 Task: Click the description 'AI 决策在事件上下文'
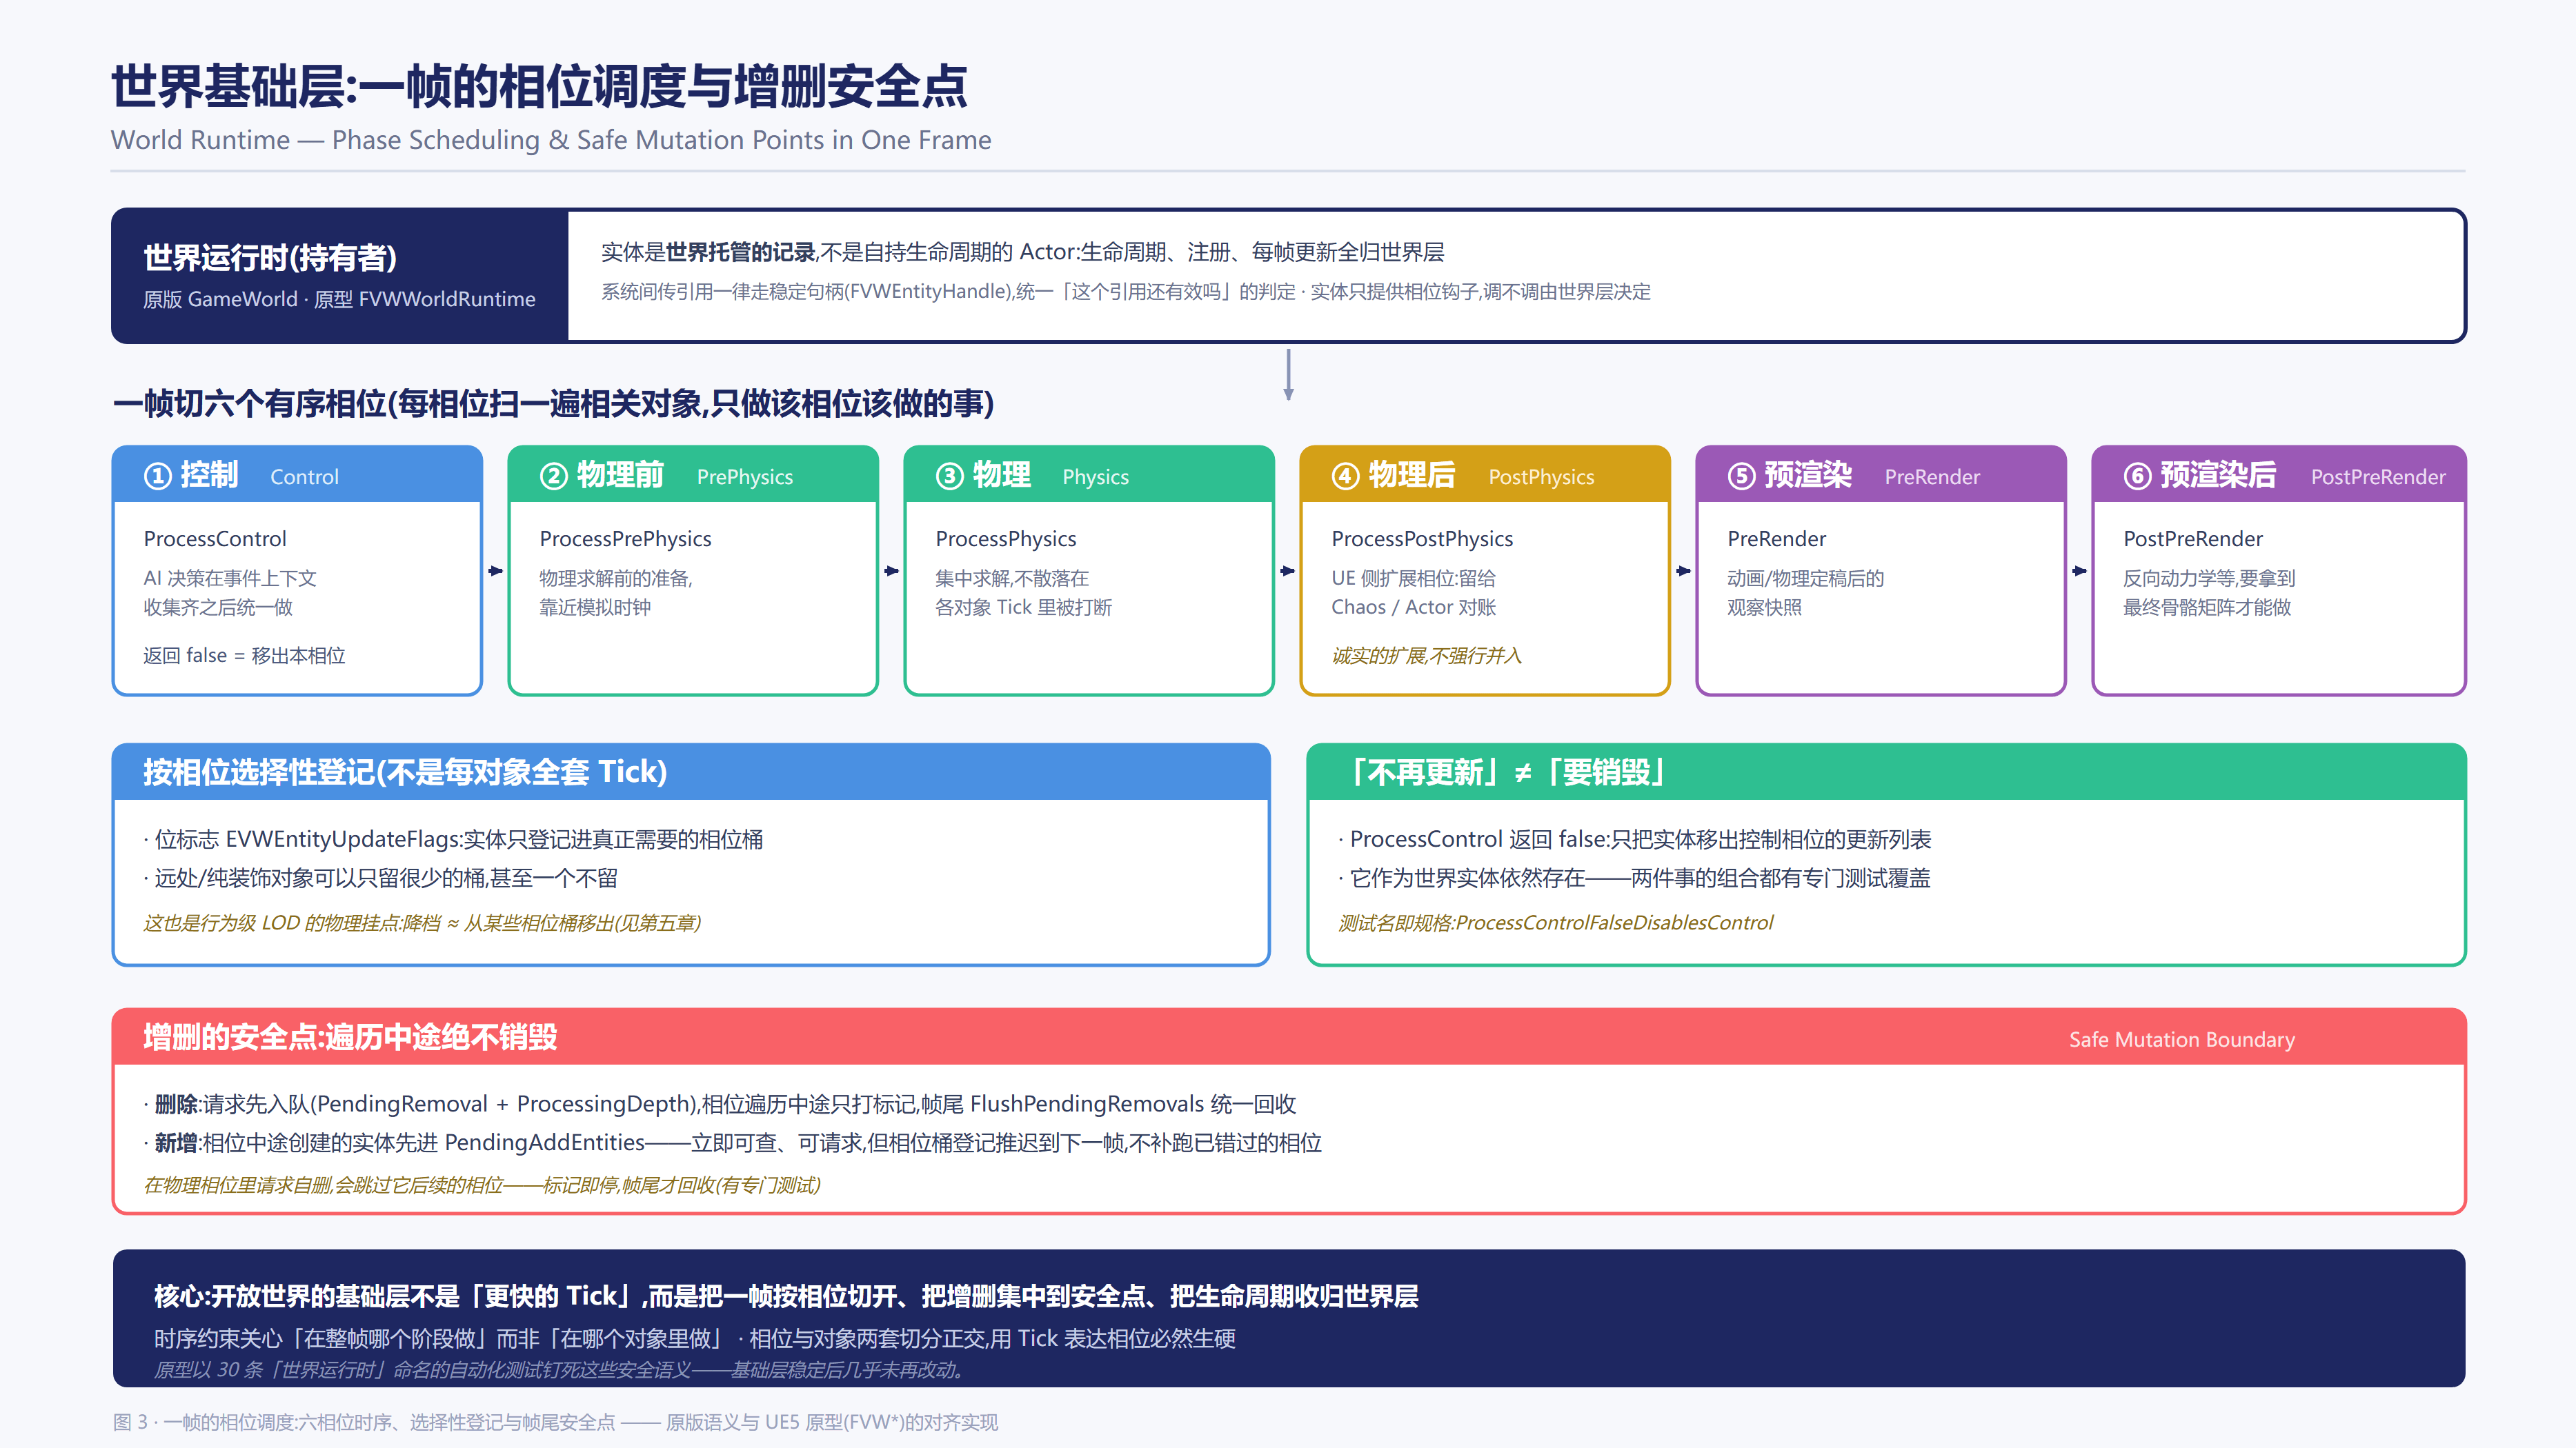point(230,578)
